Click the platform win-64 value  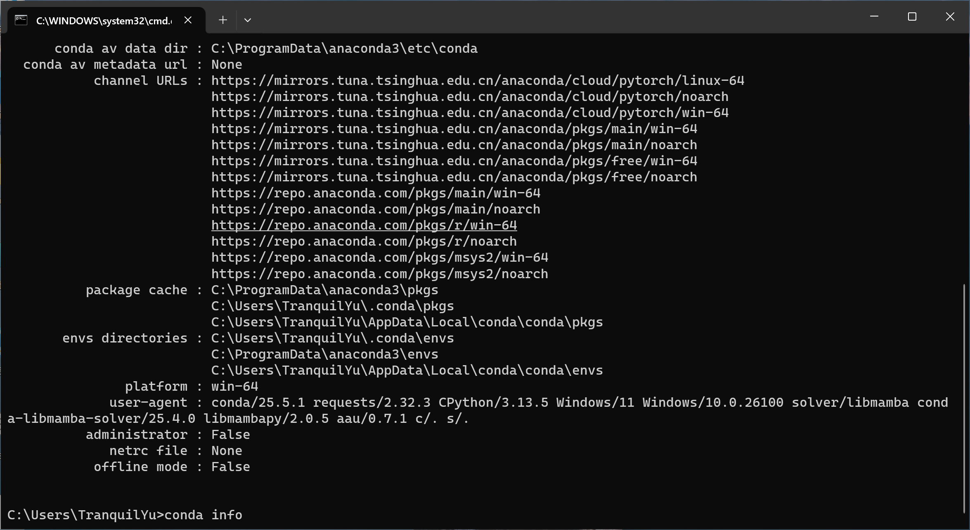[x=234, y=387]
